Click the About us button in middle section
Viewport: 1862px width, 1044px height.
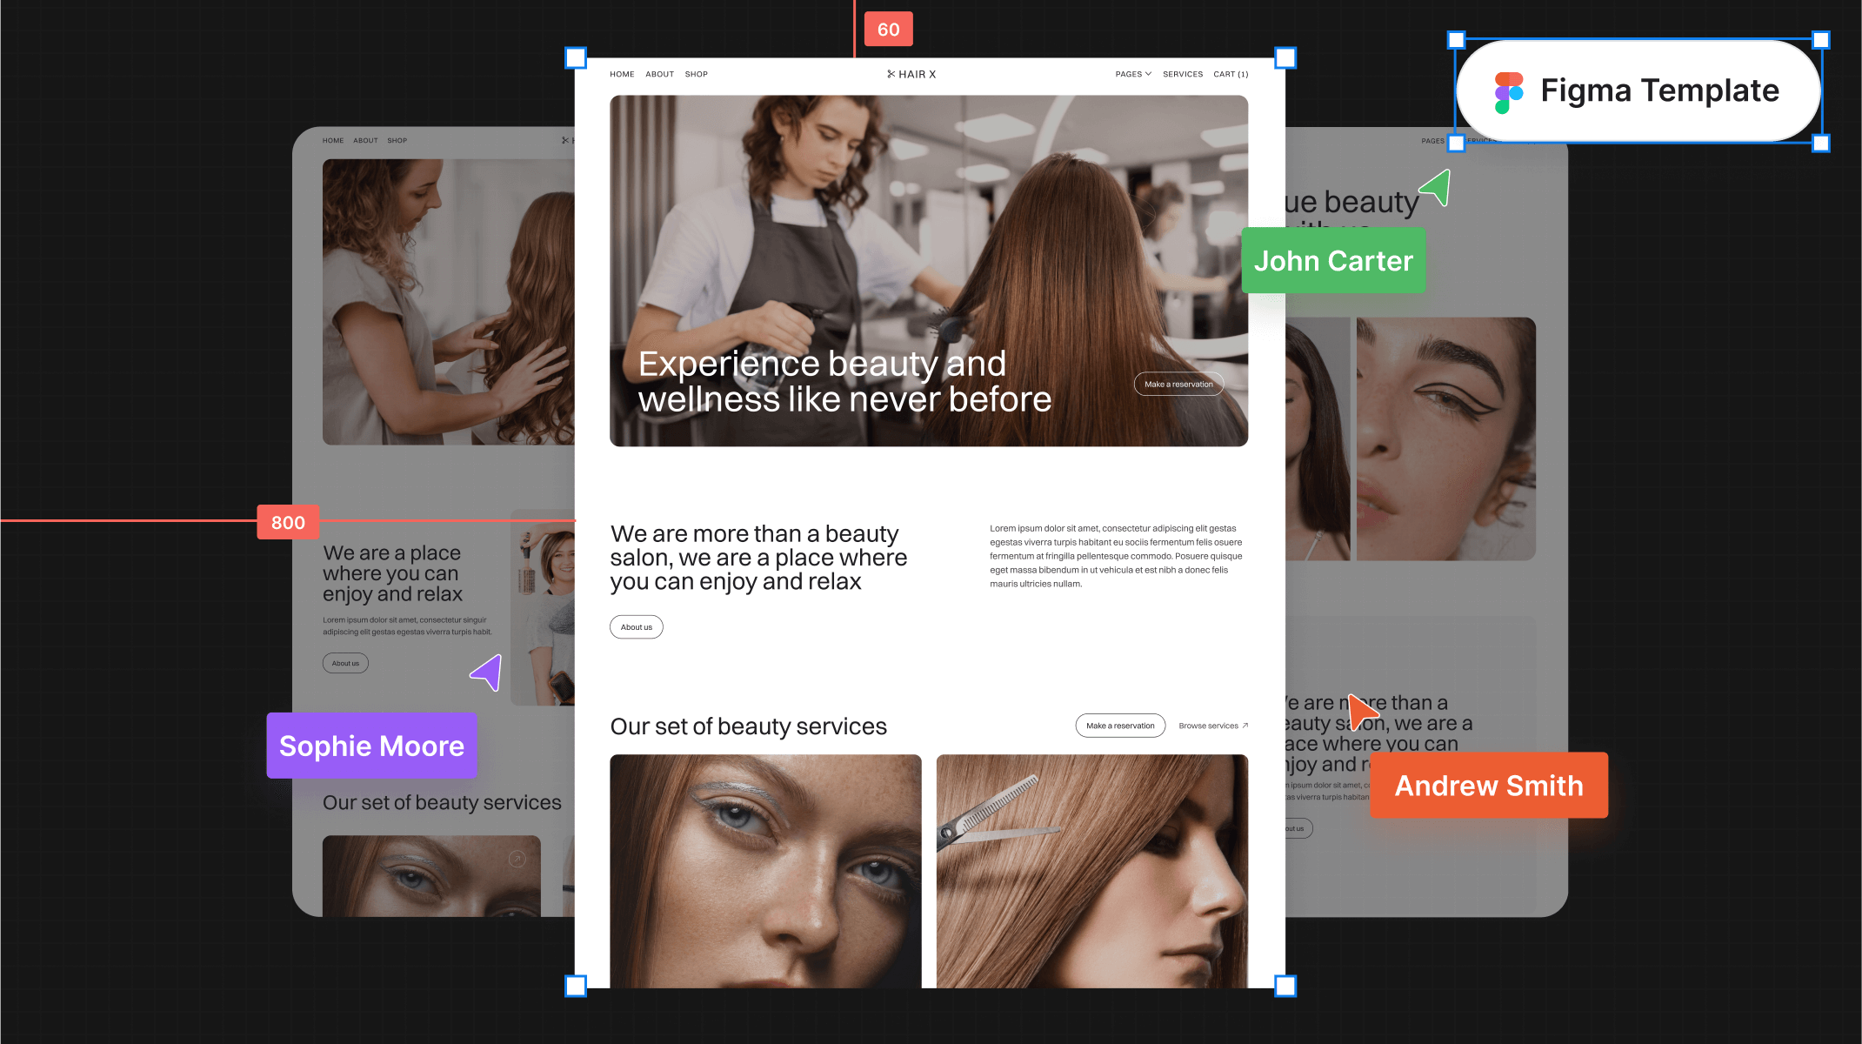(x=637, y=627)
